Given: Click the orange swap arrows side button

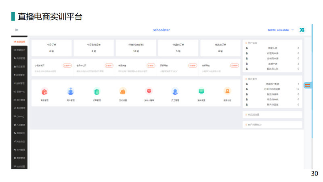Looking at the screenshot, I should click(308, 85).
